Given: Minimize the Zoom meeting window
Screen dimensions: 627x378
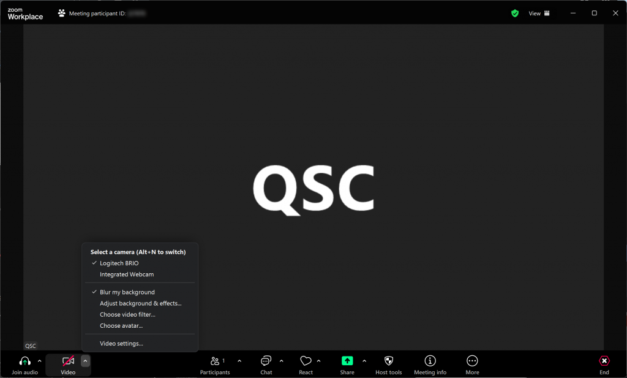Looking at the screenshot, I should click(x=573, y=13).
